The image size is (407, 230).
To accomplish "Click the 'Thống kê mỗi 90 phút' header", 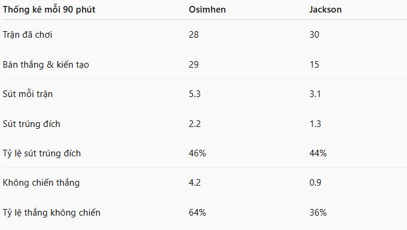I will click(49, 10).
